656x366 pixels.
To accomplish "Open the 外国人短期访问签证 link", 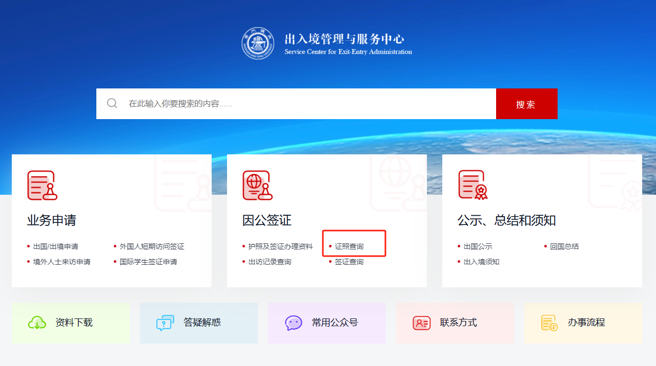I will [x=152, y=246].
